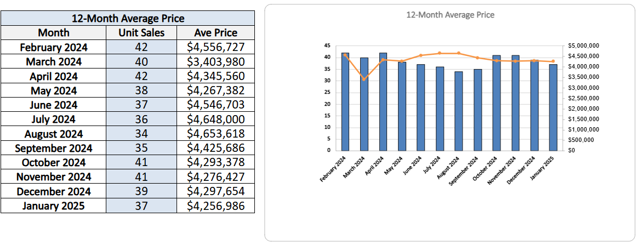The height and width of the screenshot is (245, 637).
Task: Click the $4,425,686 price cell
Action: 216,149
